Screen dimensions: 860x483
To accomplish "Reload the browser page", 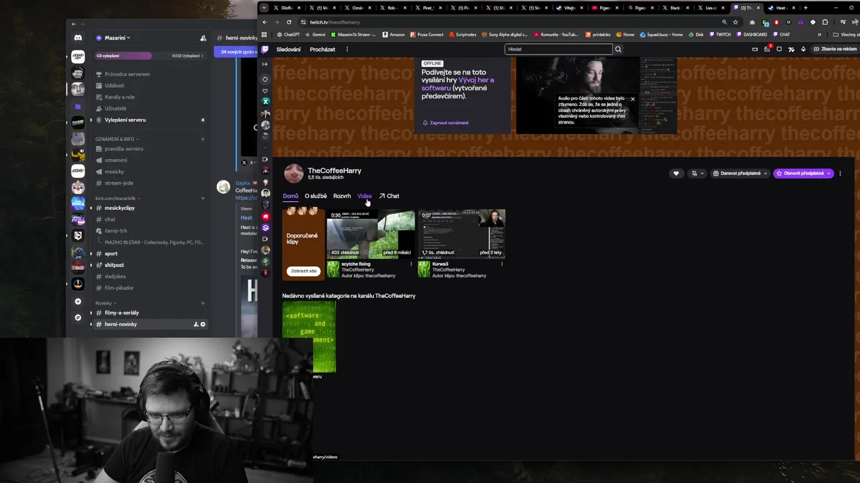I will tap(289, 22).
